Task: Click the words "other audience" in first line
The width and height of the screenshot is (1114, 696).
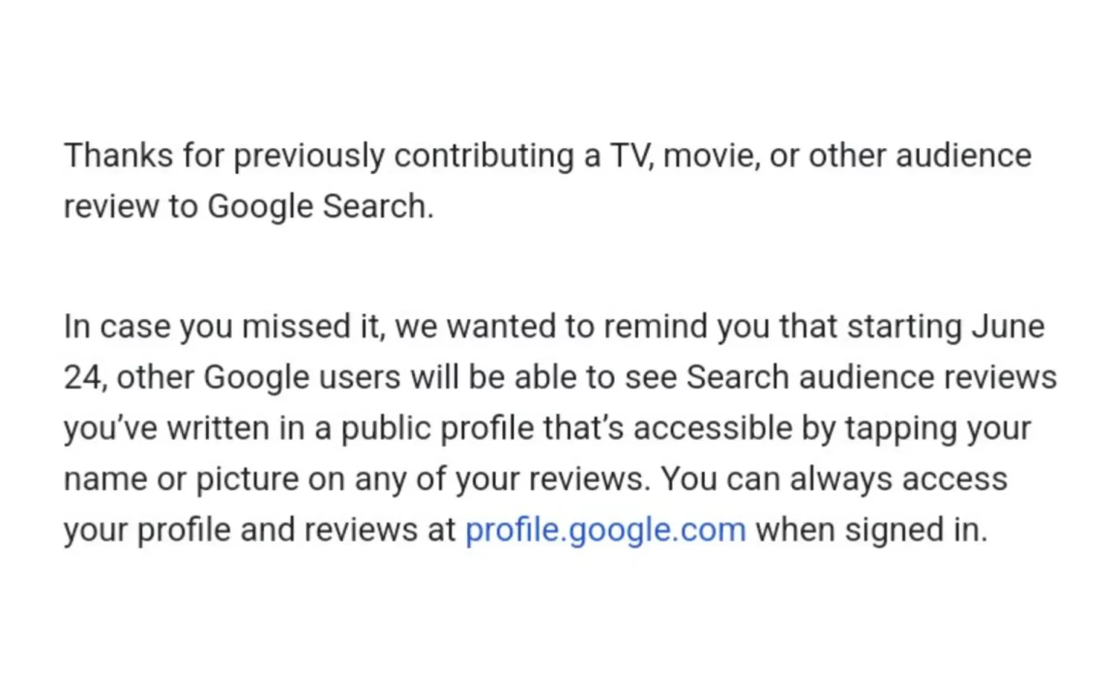Action: [920, 156]
